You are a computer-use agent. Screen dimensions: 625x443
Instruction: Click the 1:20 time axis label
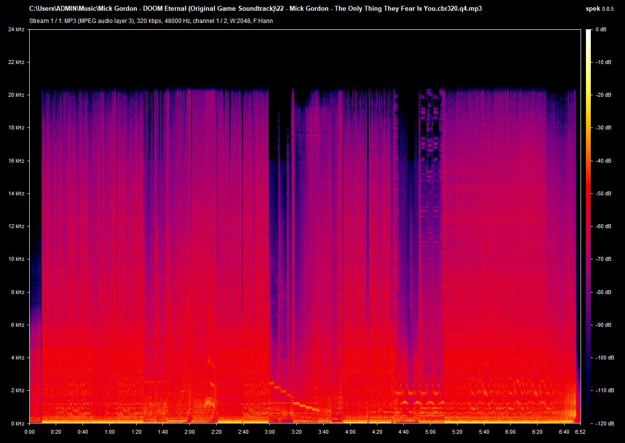136,432
